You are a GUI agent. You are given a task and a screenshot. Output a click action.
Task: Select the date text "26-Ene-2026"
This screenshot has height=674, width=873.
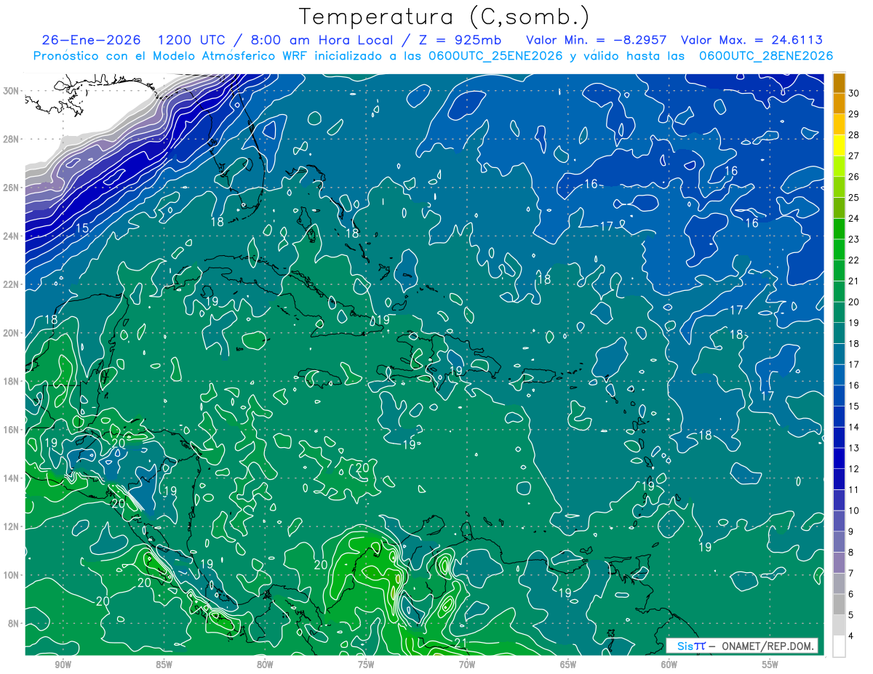point(92,40)
